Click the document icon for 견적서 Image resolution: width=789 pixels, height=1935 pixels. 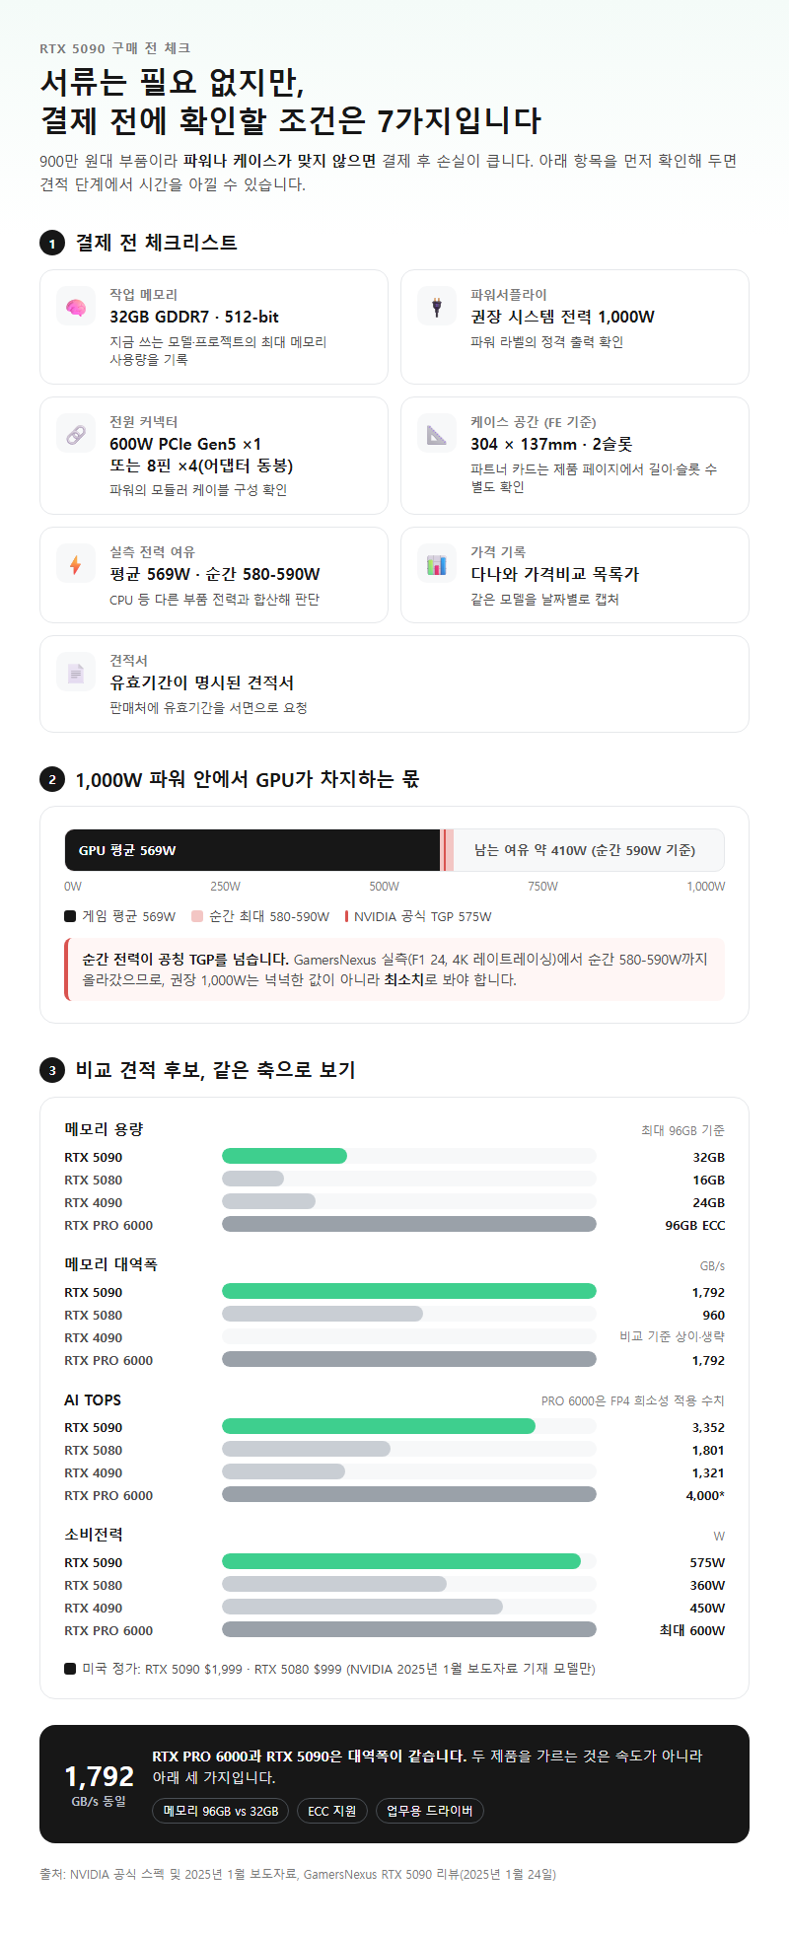(x=76, y=673)
